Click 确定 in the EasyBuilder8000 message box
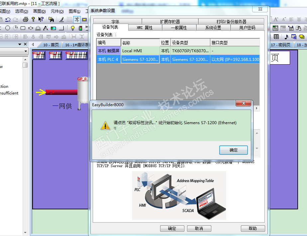 pos(233,150)
